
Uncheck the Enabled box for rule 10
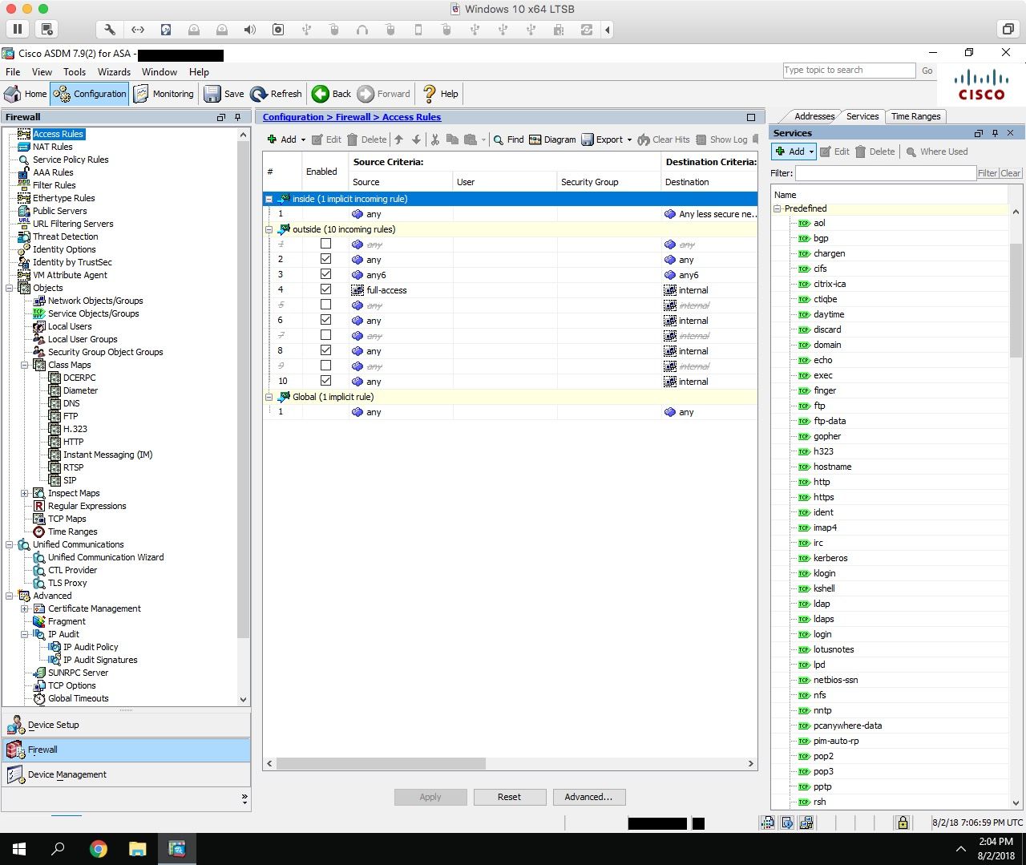pyautogui.click(x=325, y=381)
